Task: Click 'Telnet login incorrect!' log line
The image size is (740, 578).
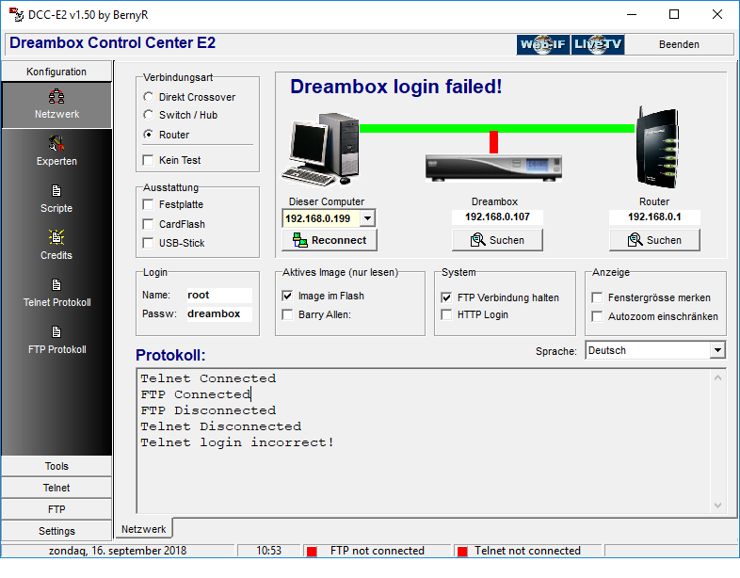Action: pyautogui.click(x=237, y=442)
